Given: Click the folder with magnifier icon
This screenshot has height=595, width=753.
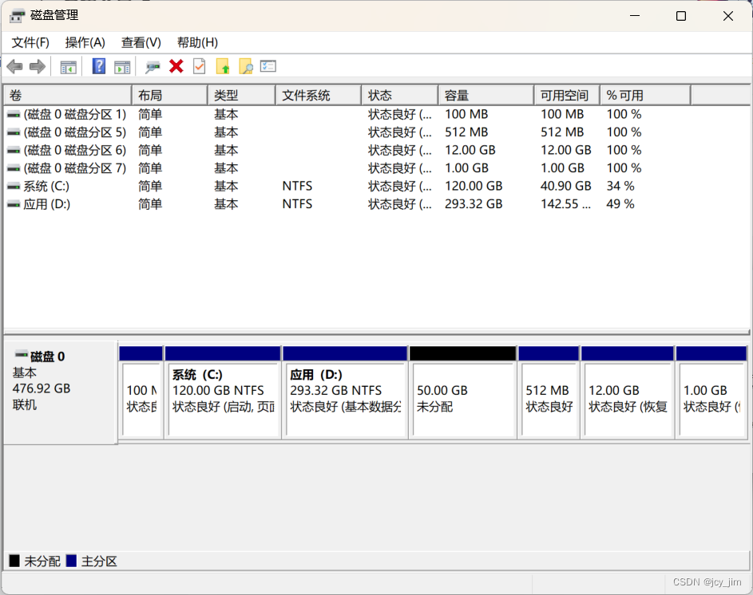Looking at the screenshot, I should pos(246,66).
